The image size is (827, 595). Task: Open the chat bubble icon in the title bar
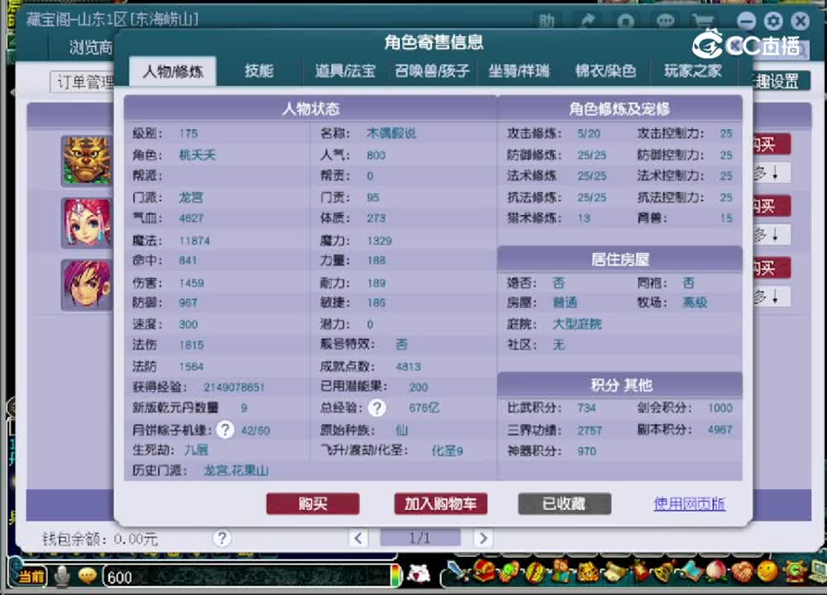[x=666, y=21]
